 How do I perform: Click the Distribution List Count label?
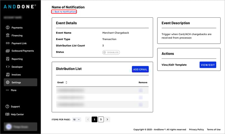click(71, 45)
